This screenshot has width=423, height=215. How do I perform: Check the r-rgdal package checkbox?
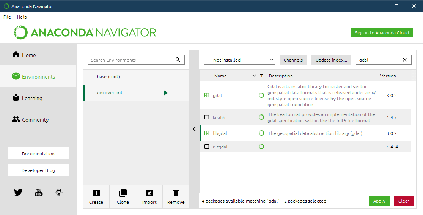pos(207,147)
